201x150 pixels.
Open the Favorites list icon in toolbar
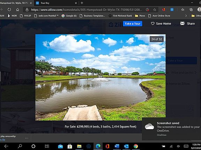[x=183, y=10]
